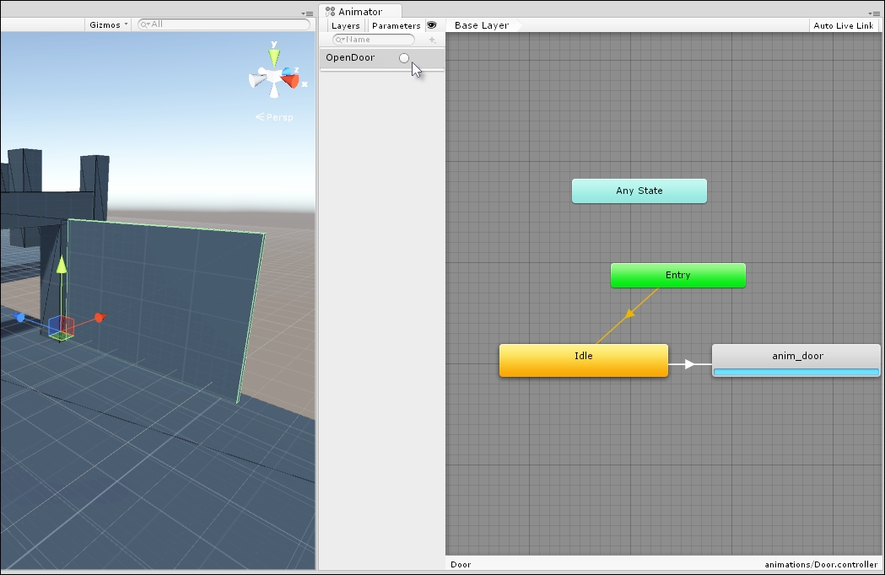Viewport: 885px width, 575px height.
Task: Click the eye icon beside Parameters tab
Action: 432,25
